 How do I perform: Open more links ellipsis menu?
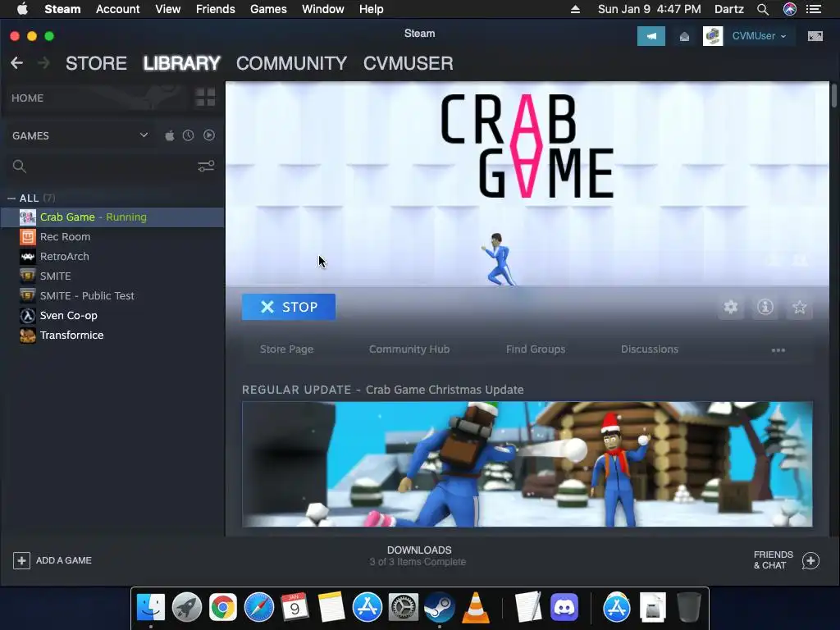(x=778, y=350)
